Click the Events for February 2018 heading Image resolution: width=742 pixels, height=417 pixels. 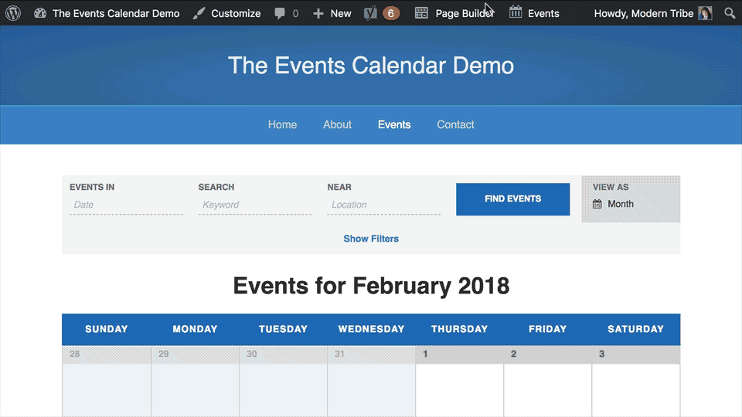pos(371,286)
